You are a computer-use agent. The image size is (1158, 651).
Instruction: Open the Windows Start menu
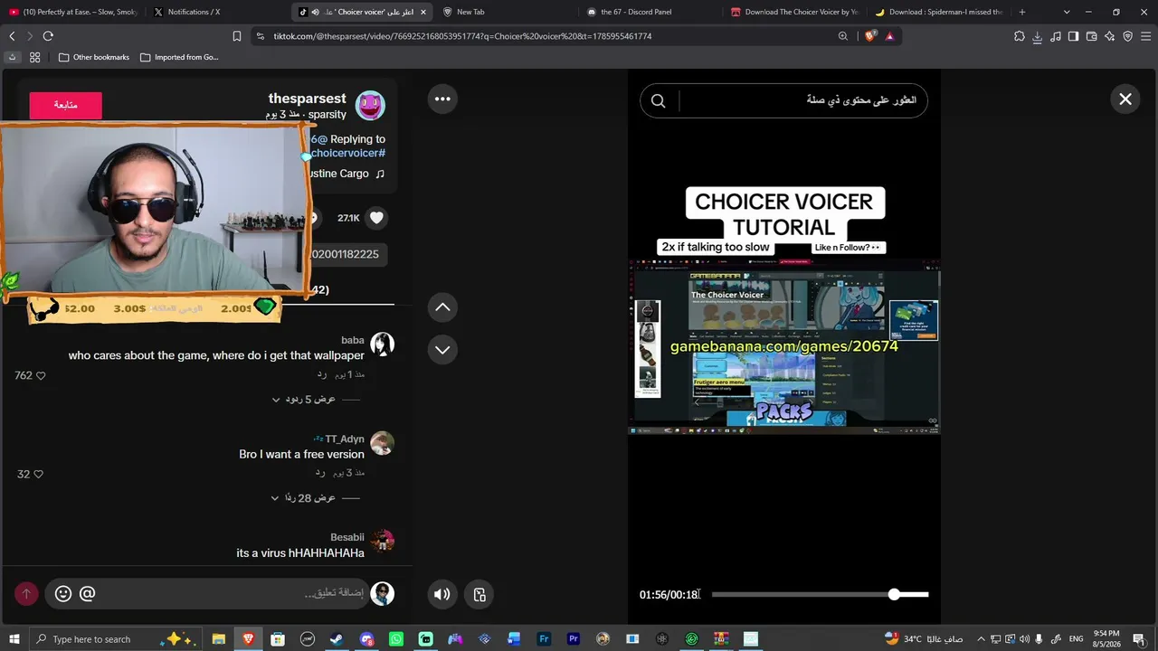click(14, 639)
